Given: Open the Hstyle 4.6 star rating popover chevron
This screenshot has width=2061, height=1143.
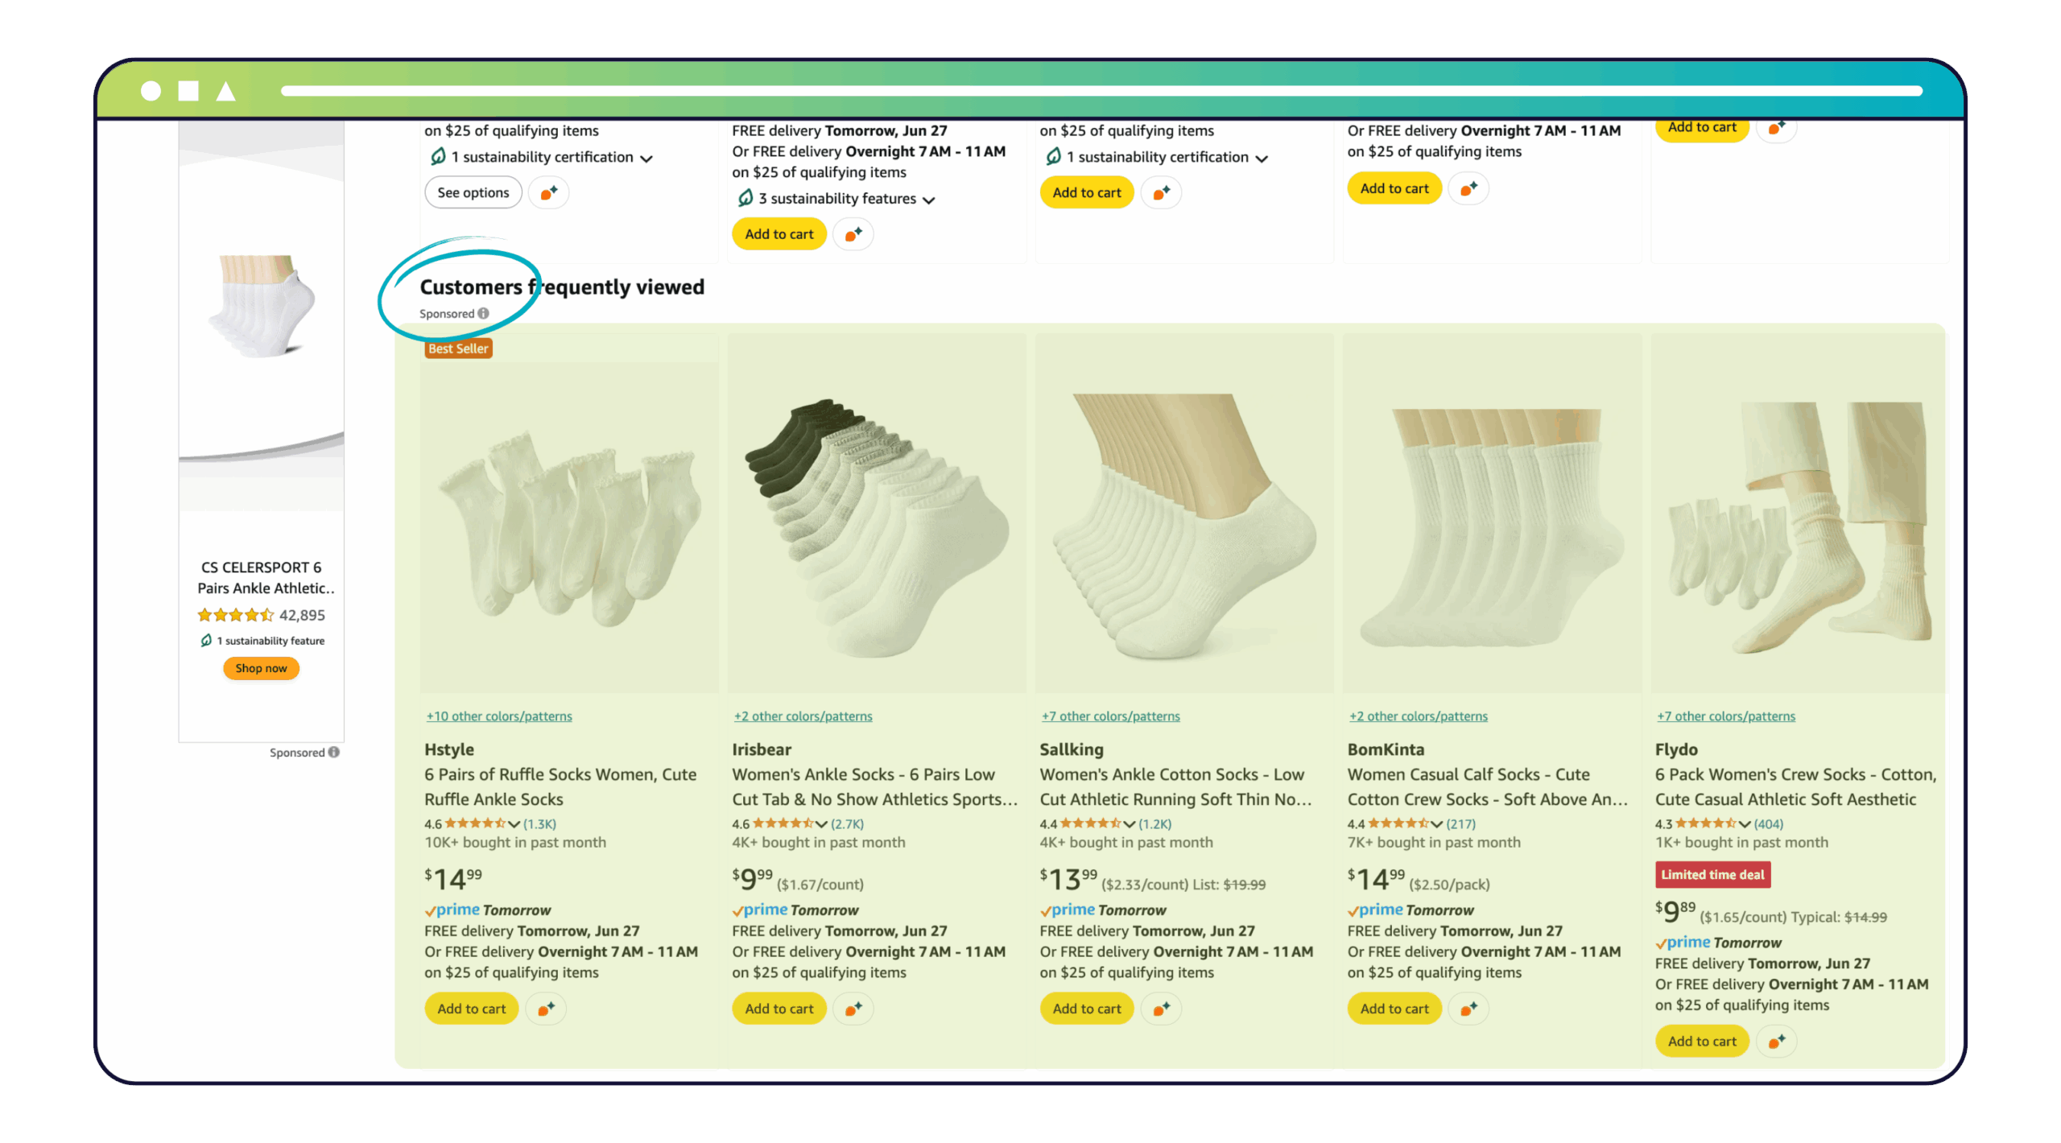Looking at the screenshot, I should (x=514, y=824).
